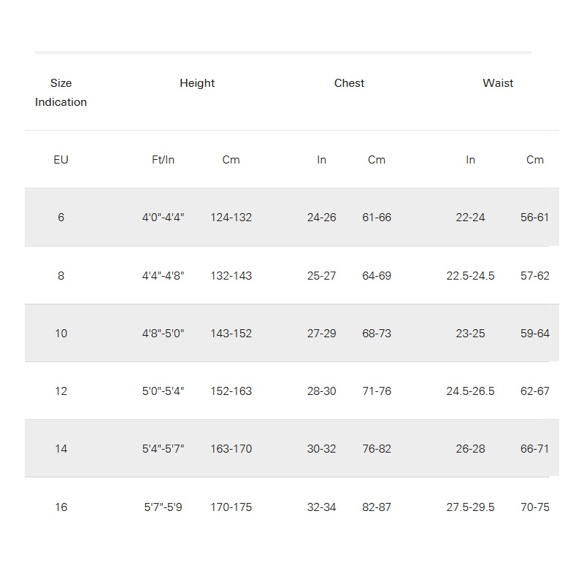The width and height of the screenshot is (584, 584).
Task: Click the 28-30 chest inches cell
Action: click(x=321, y=391)
